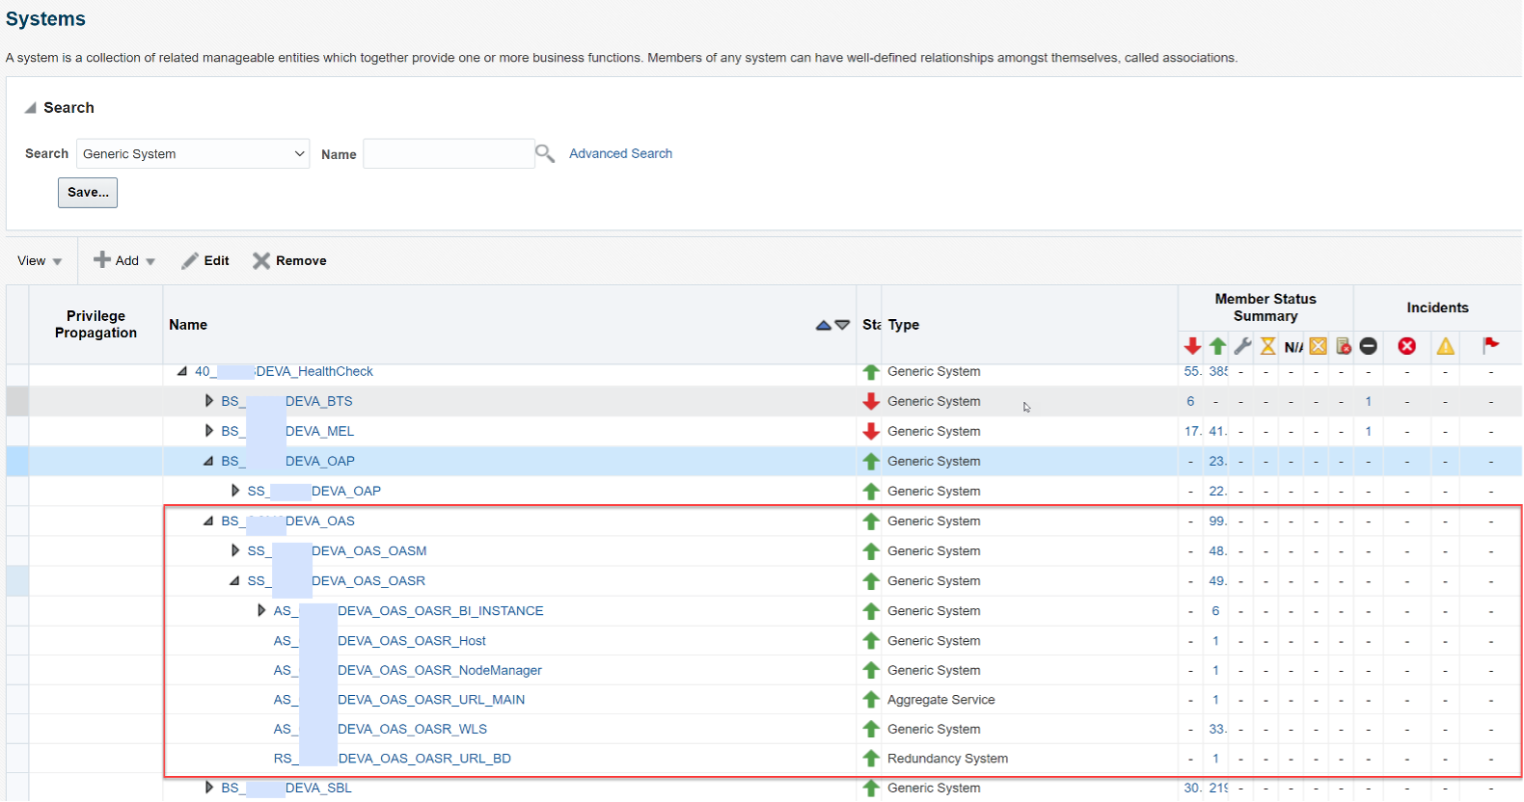Expand the DEVA_BTS tree node
The width and height of the screenshot is (1524, 802).
click(x=209, y=401)
